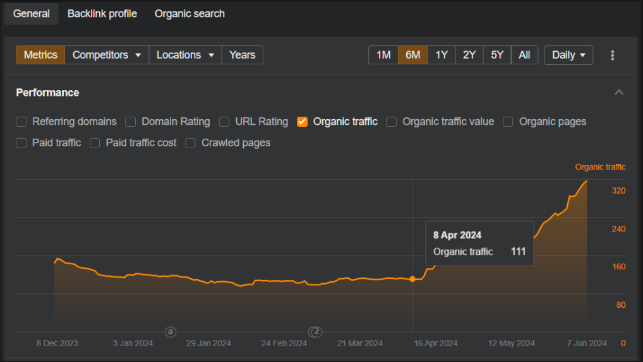
Task: Collapse the Performance section chevron
Action: (619, 93)
